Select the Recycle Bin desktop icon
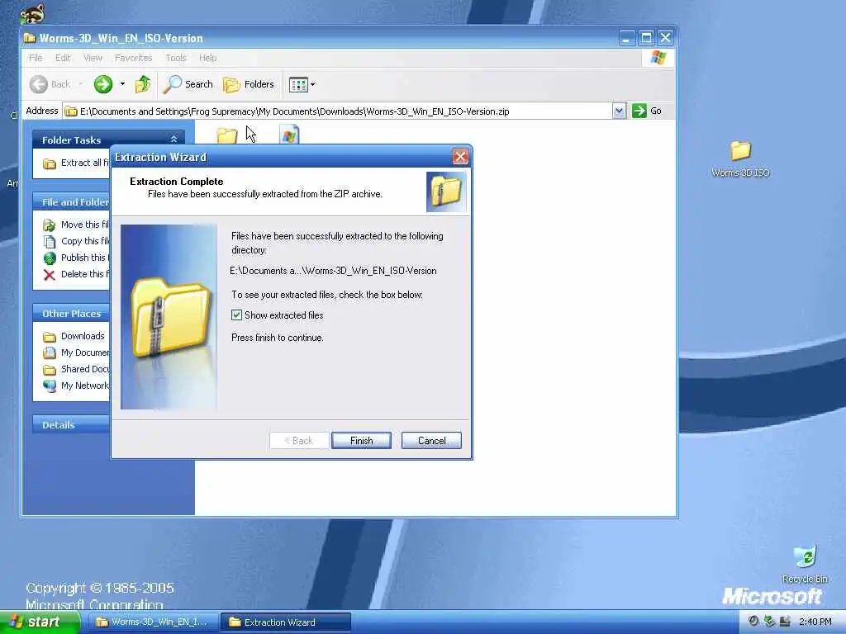Screen dimensions: 846x634 (805, 565)
